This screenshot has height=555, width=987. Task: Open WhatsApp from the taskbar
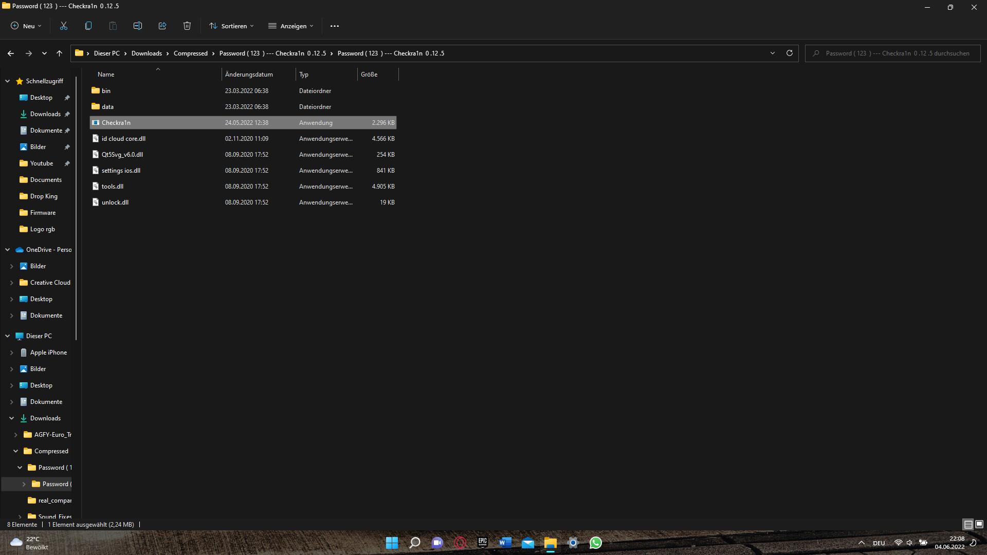(x=596, y=543)
